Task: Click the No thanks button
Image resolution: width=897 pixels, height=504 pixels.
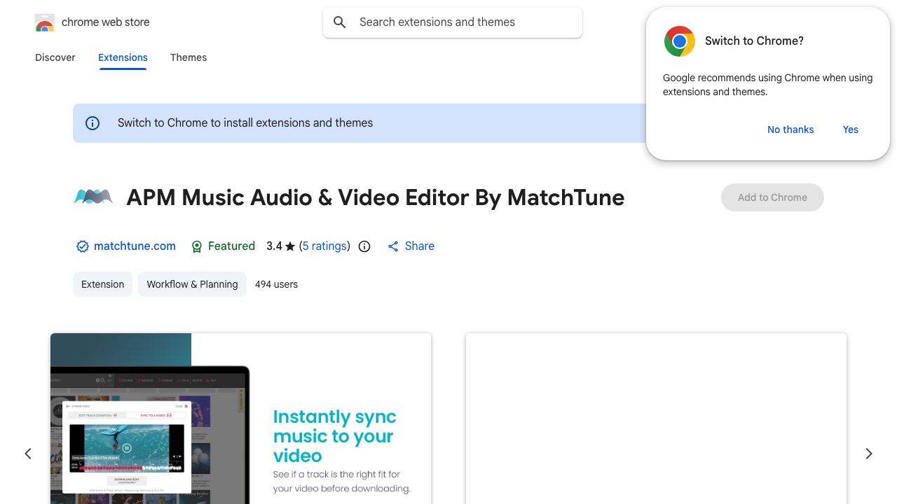Action: pos(790,129)
